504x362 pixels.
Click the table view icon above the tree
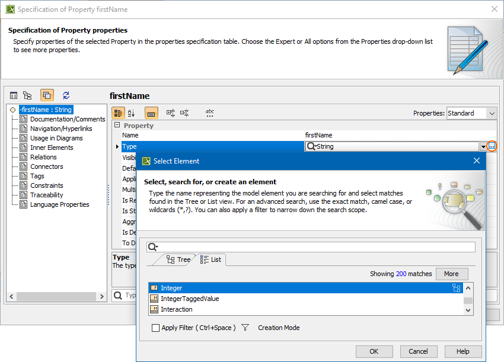tap(14, 95)
